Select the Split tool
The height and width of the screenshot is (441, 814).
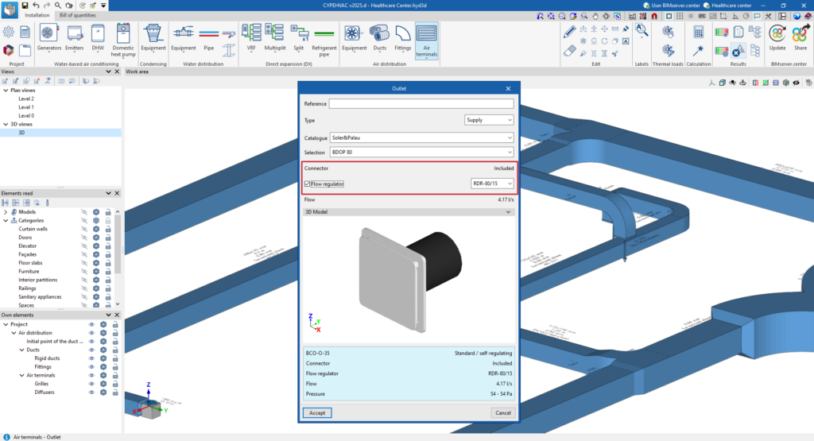(299, 37)
